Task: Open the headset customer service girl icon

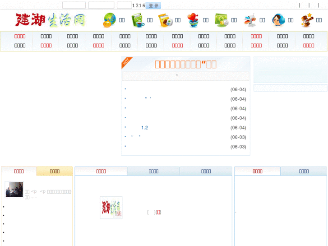Action: tap(278, 20)
